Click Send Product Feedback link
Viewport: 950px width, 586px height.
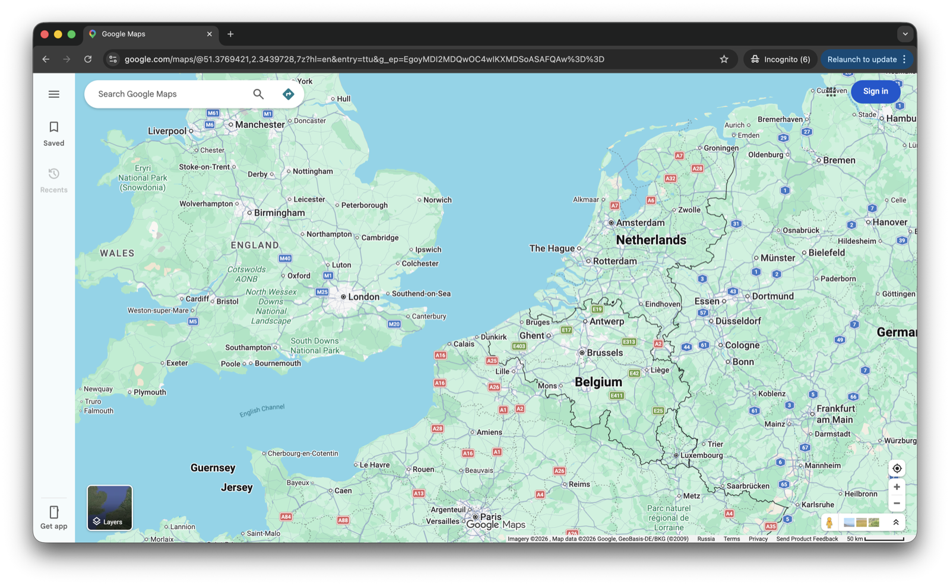[x=807, y=539]
